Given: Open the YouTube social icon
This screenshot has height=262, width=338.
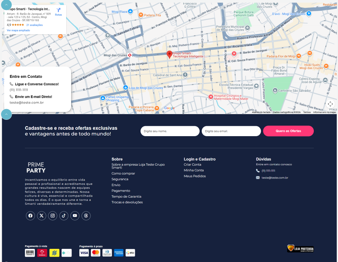Looking at the screenshot, I should 75,216.
